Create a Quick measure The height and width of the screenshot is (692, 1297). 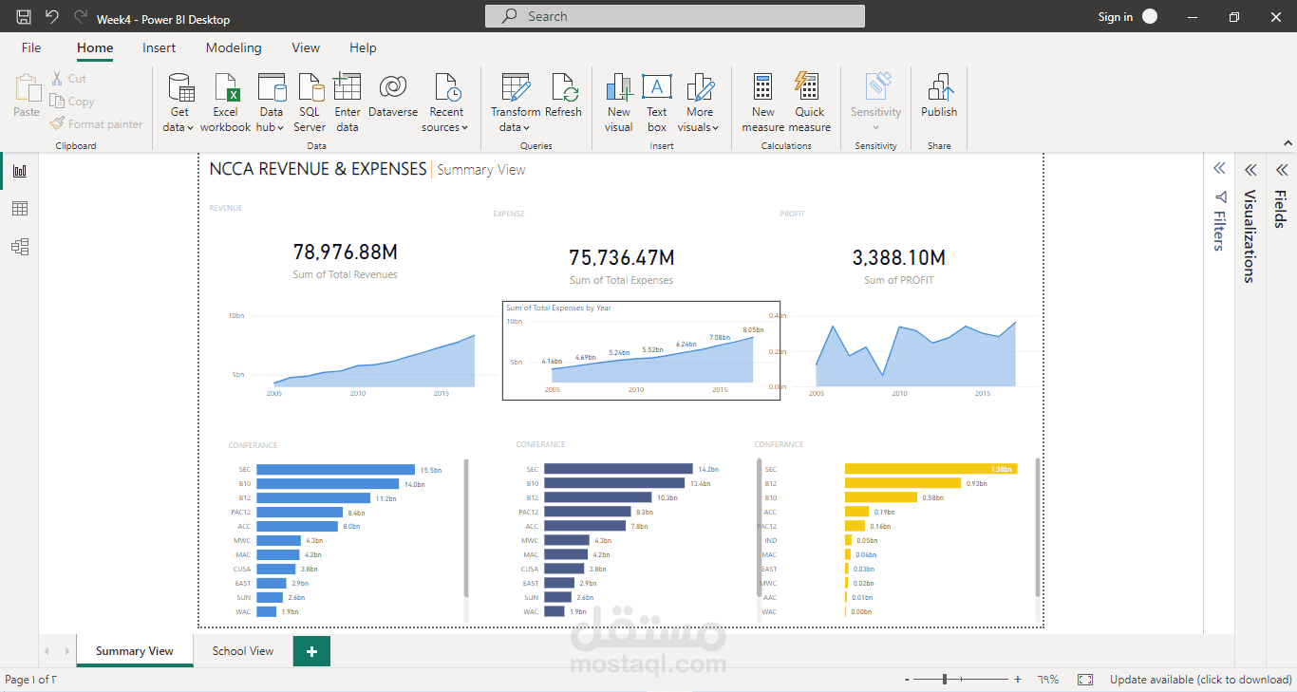[810, 103]
